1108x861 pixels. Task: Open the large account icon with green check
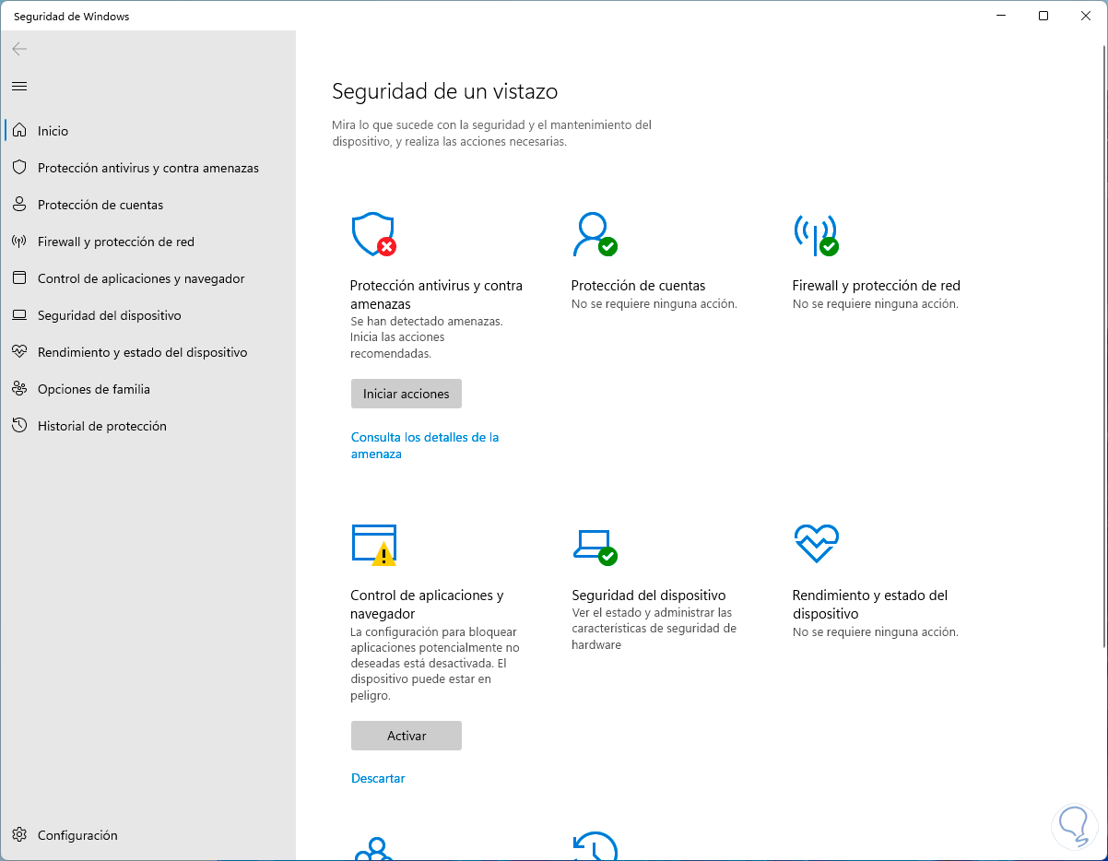(595, 235)
